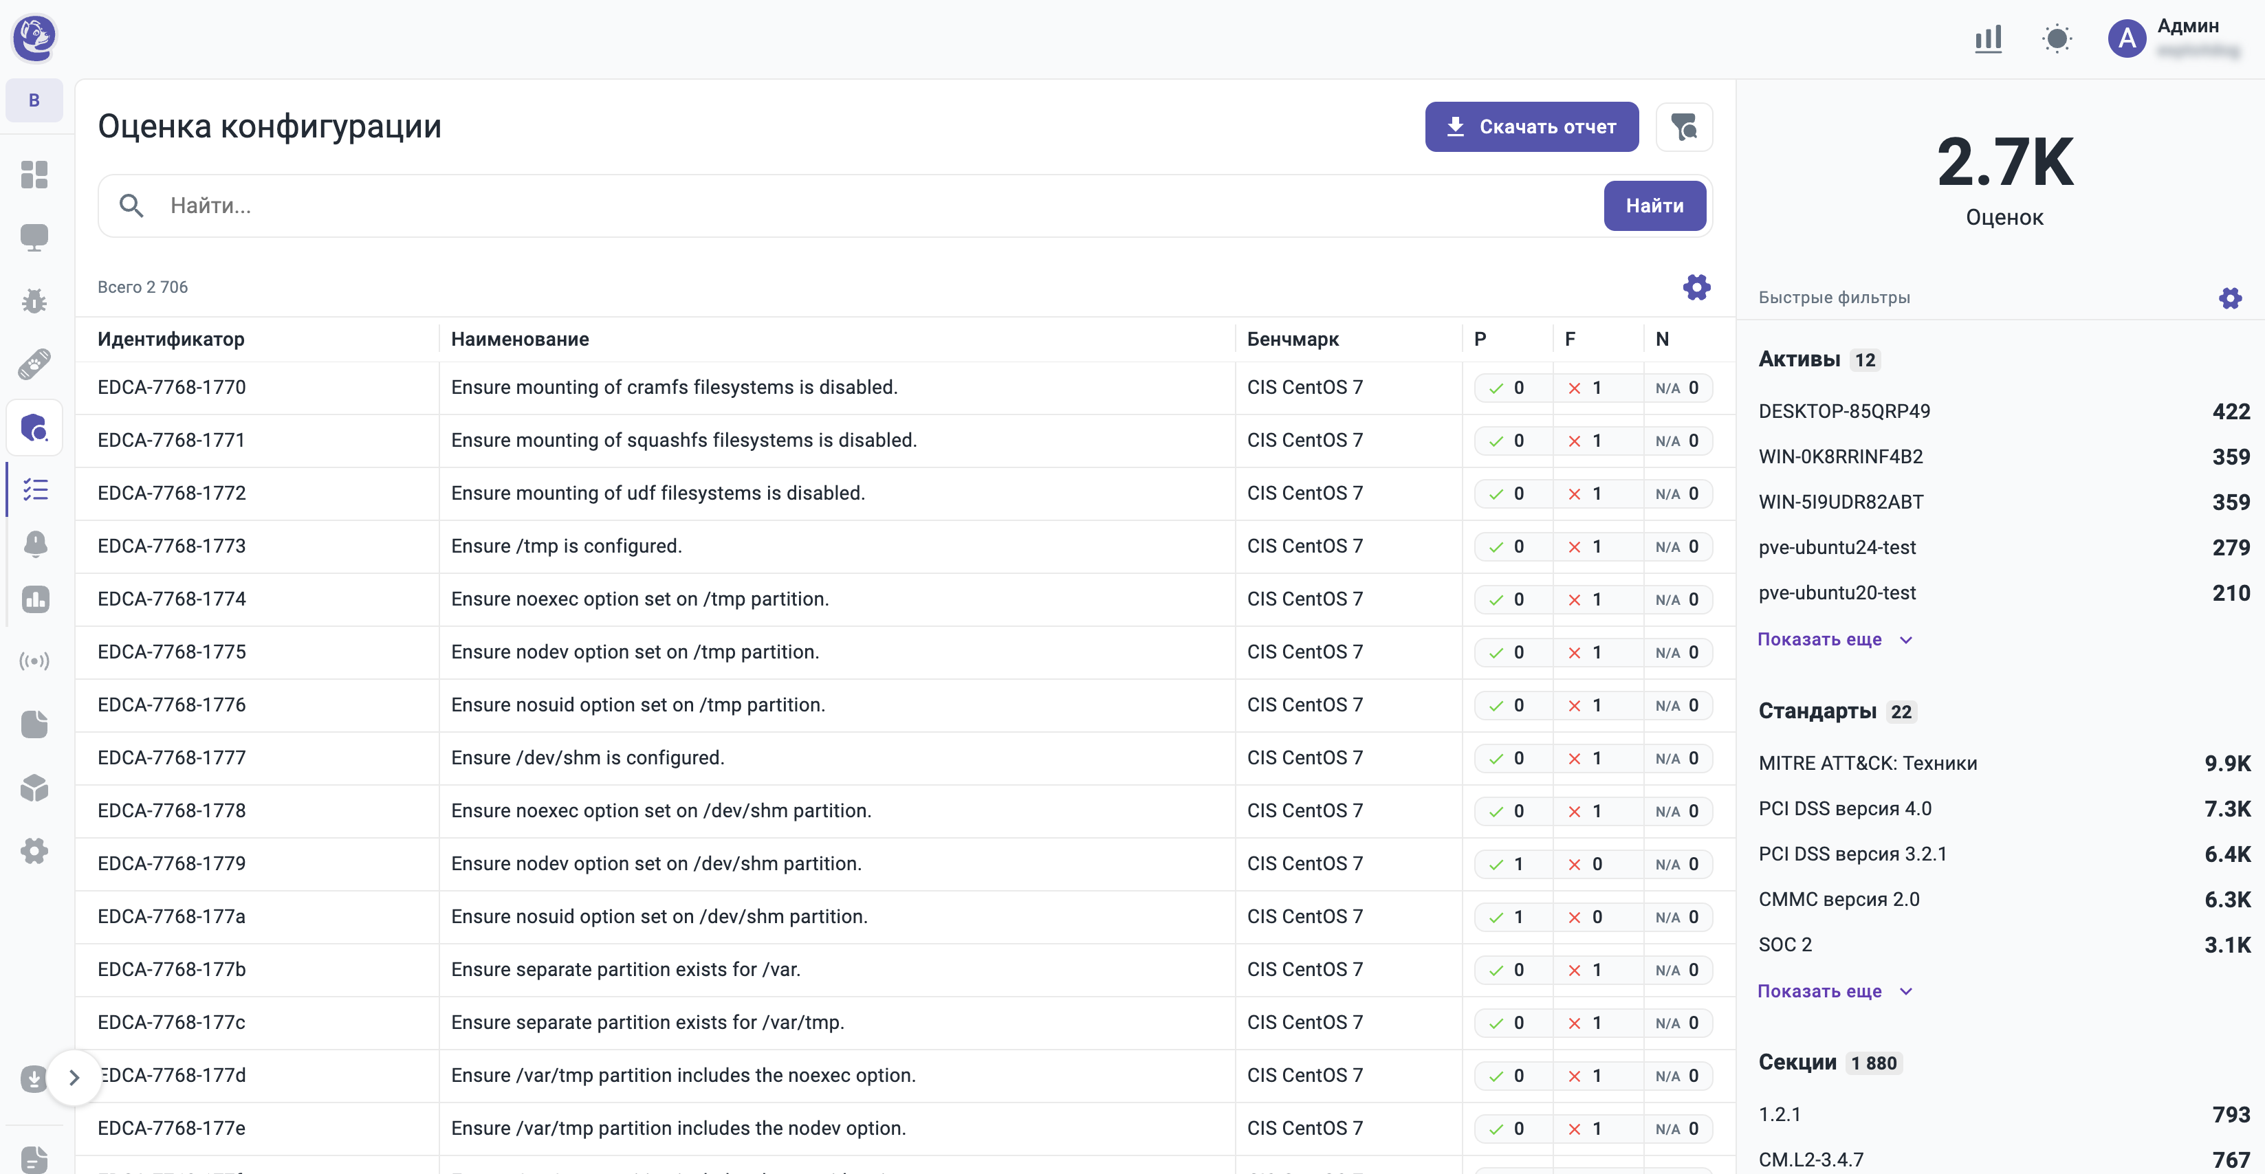The height and width of the screenshot is (1174, 2265).
Task: Open the quick filters settings gear
Action: pyautogui.click(x=2230, y=298)
